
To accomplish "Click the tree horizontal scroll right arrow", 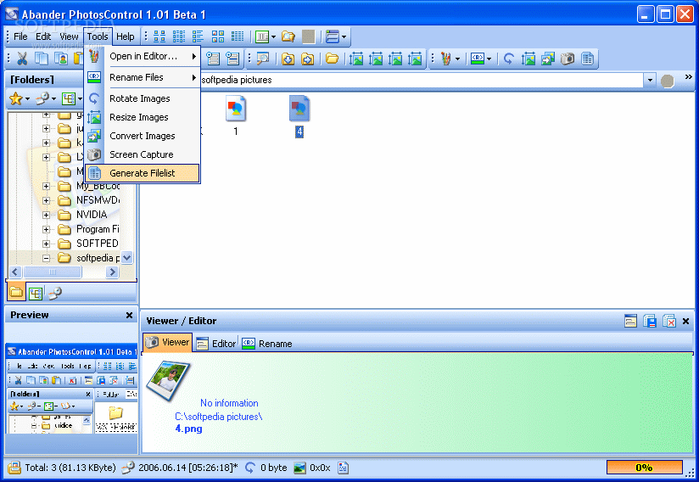I will pyautogui.click(x=112, y=272).
